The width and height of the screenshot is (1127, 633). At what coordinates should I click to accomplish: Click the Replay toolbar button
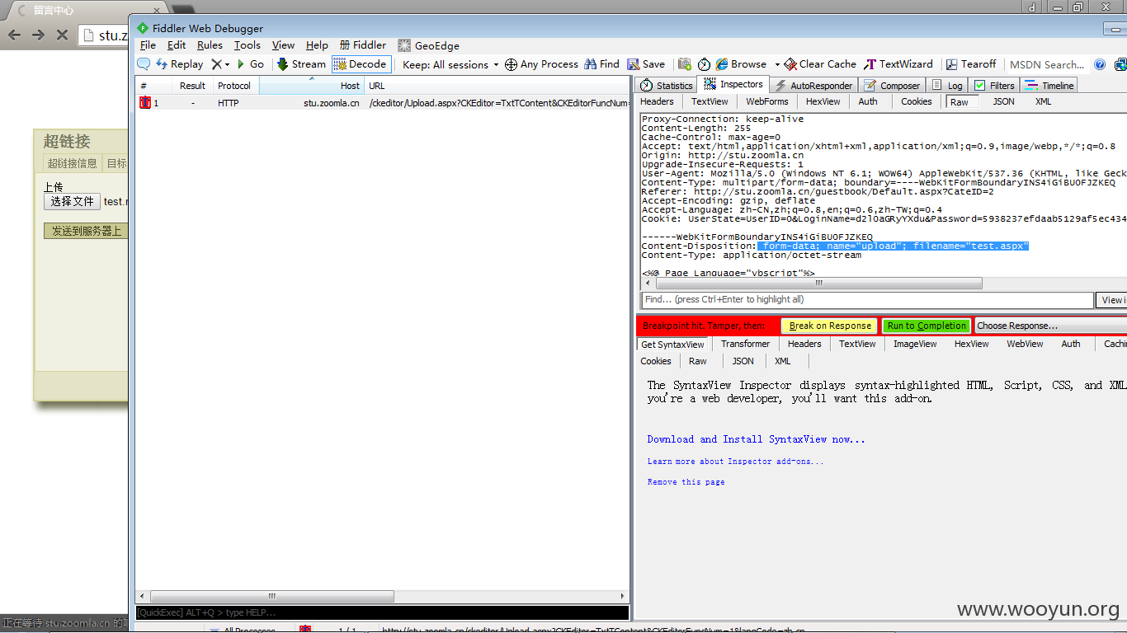click(179, 64)
